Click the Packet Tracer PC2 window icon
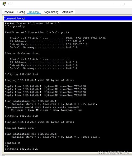132x156 pixels. pyautogui.click(x=4, y=4)
